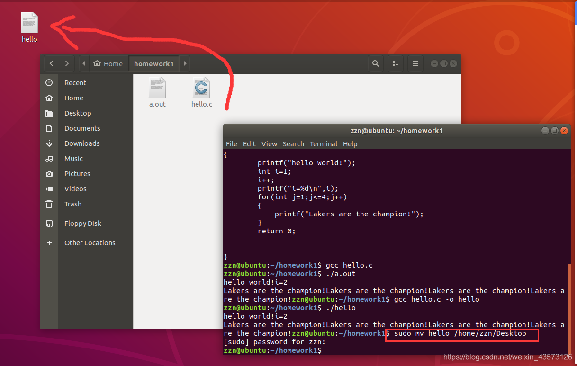The image size is (577, 366).
Task: Close the terminal window
Action: 564,131
